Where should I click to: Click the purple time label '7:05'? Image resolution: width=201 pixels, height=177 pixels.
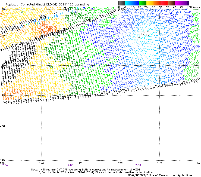(71, 165)
